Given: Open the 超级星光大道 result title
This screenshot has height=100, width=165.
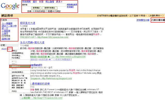Looking at the screenshot, I should [x=28, y=23].
